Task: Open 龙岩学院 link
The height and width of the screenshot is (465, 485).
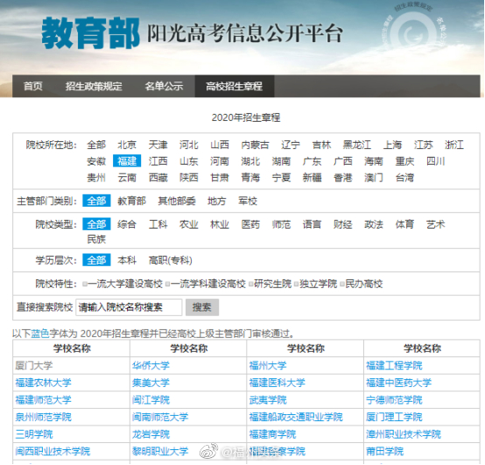Action: (x=151, y=434)
